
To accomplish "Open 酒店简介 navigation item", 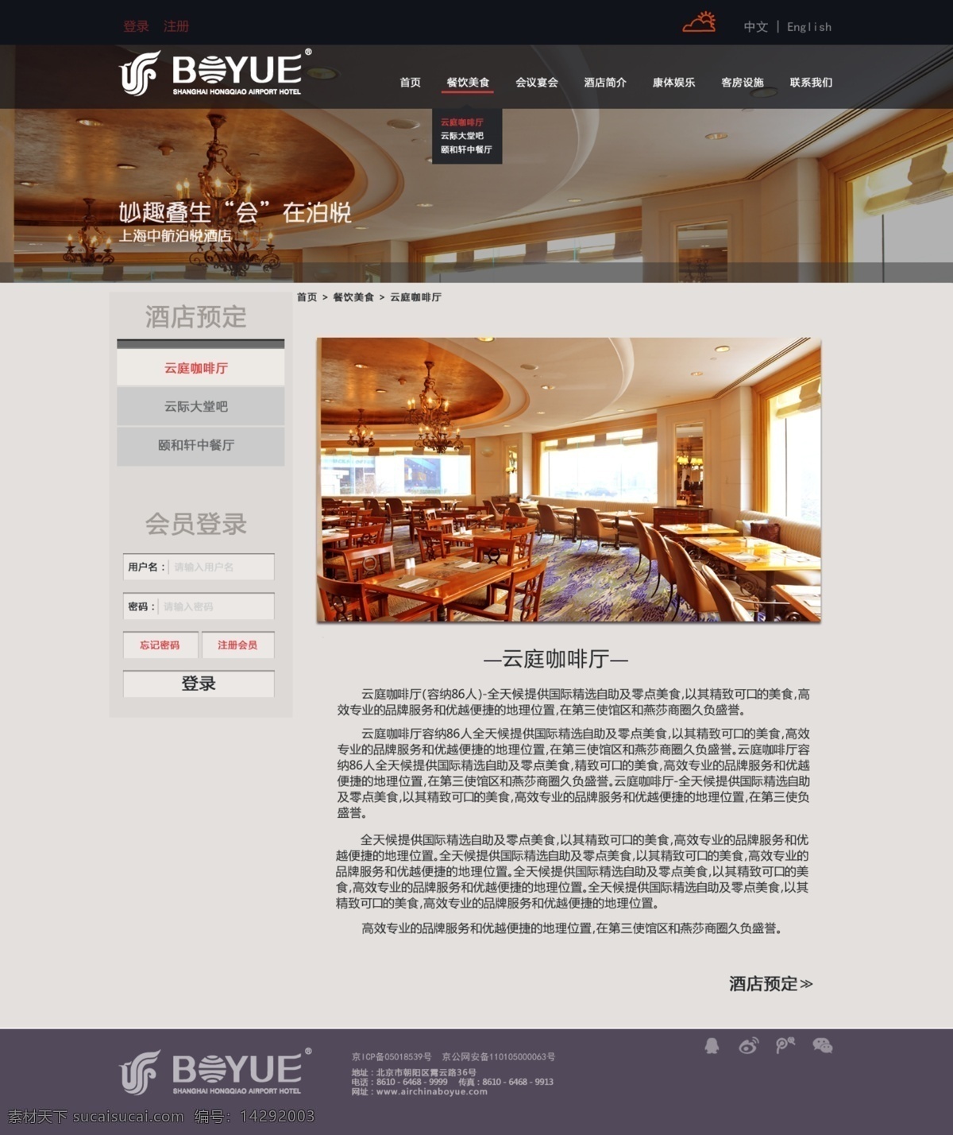I will coord(605,82).
